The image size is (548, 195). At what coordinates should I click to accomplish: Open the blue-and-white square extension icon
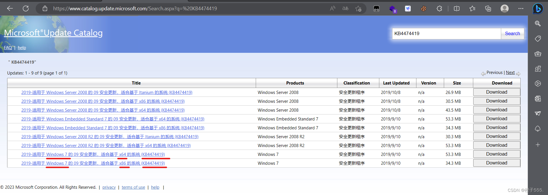click(408, 9)
